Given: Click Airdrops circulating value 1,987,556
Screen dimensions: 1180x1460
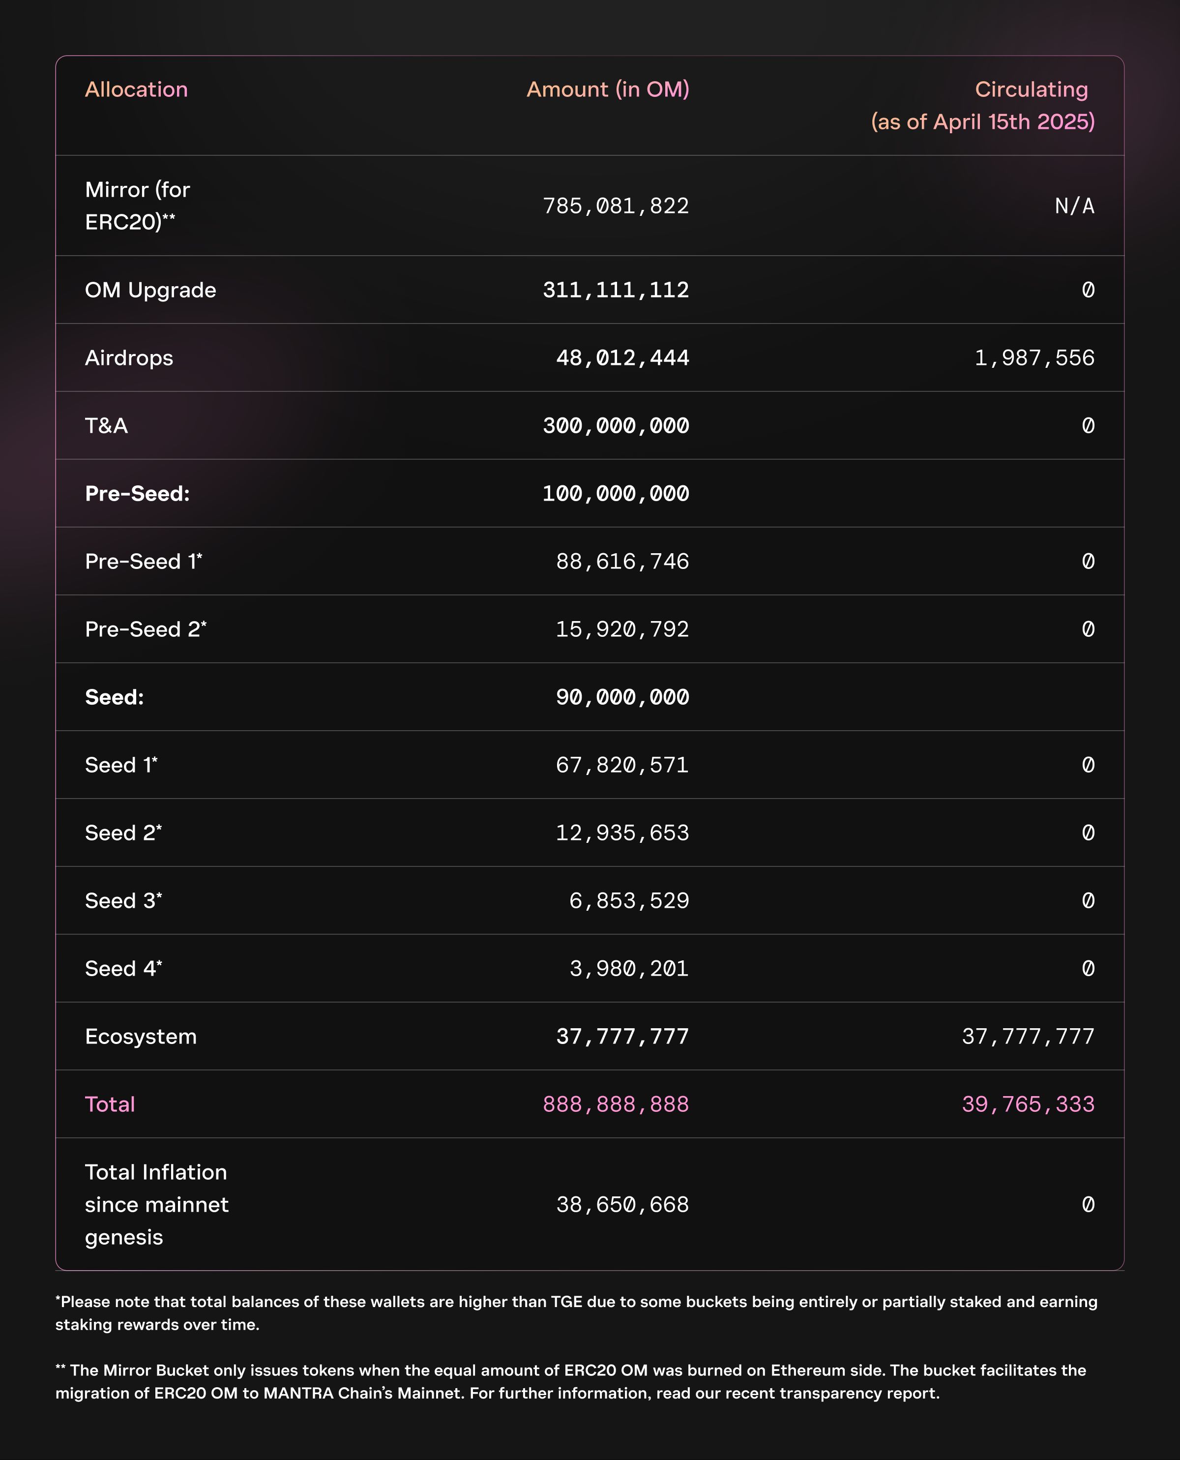Looking at the screenshot, I should 1034,358.
